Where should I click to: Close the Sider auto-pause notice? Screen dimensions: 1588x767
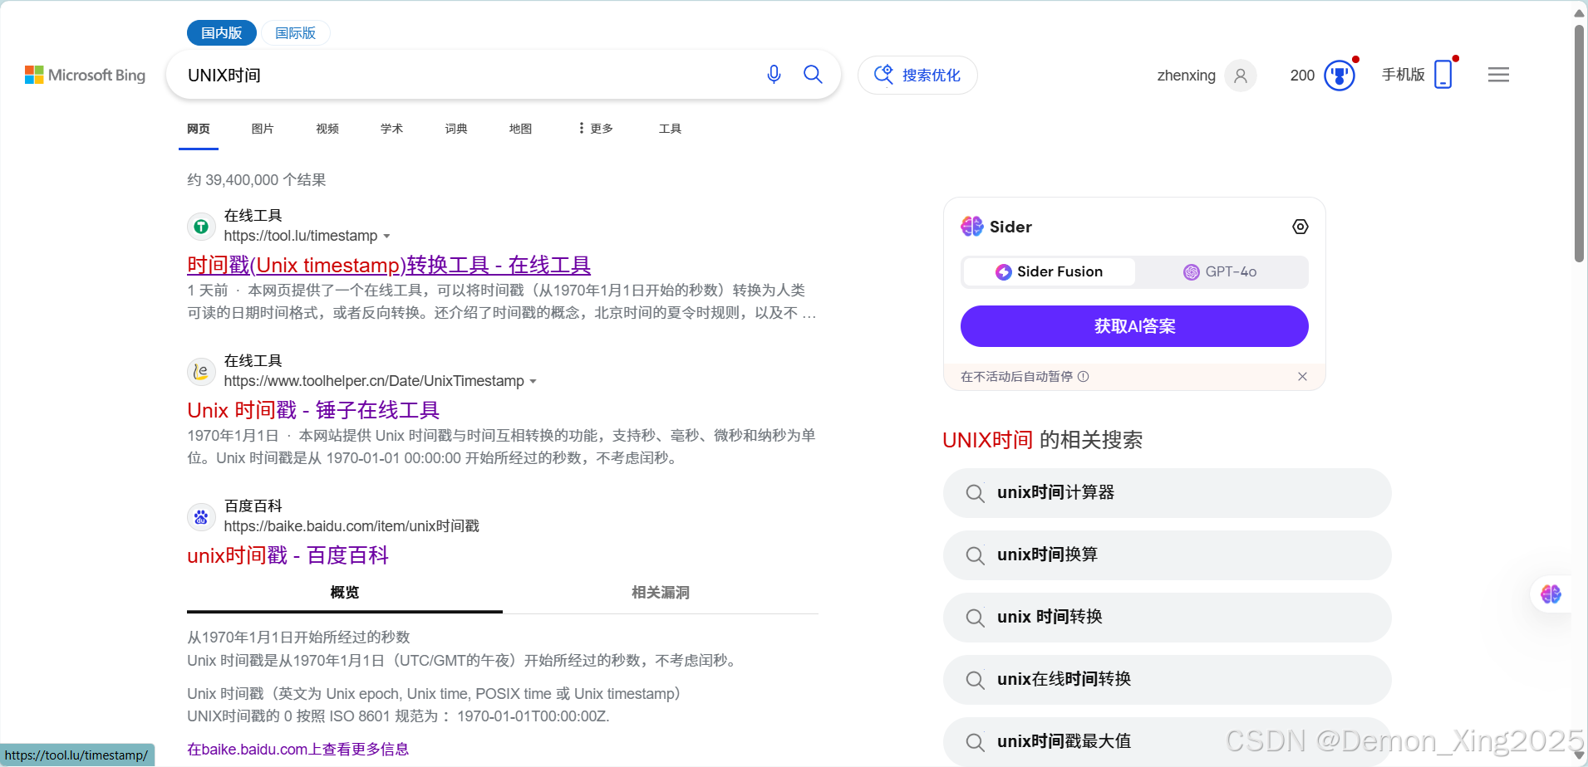[x=1302, y=376]
